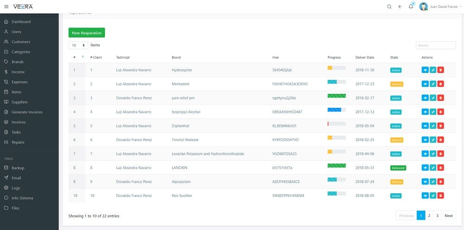Open the items-per-page dropdown showing 10
This screenshot has width=464, height=230.
point(78,46)
